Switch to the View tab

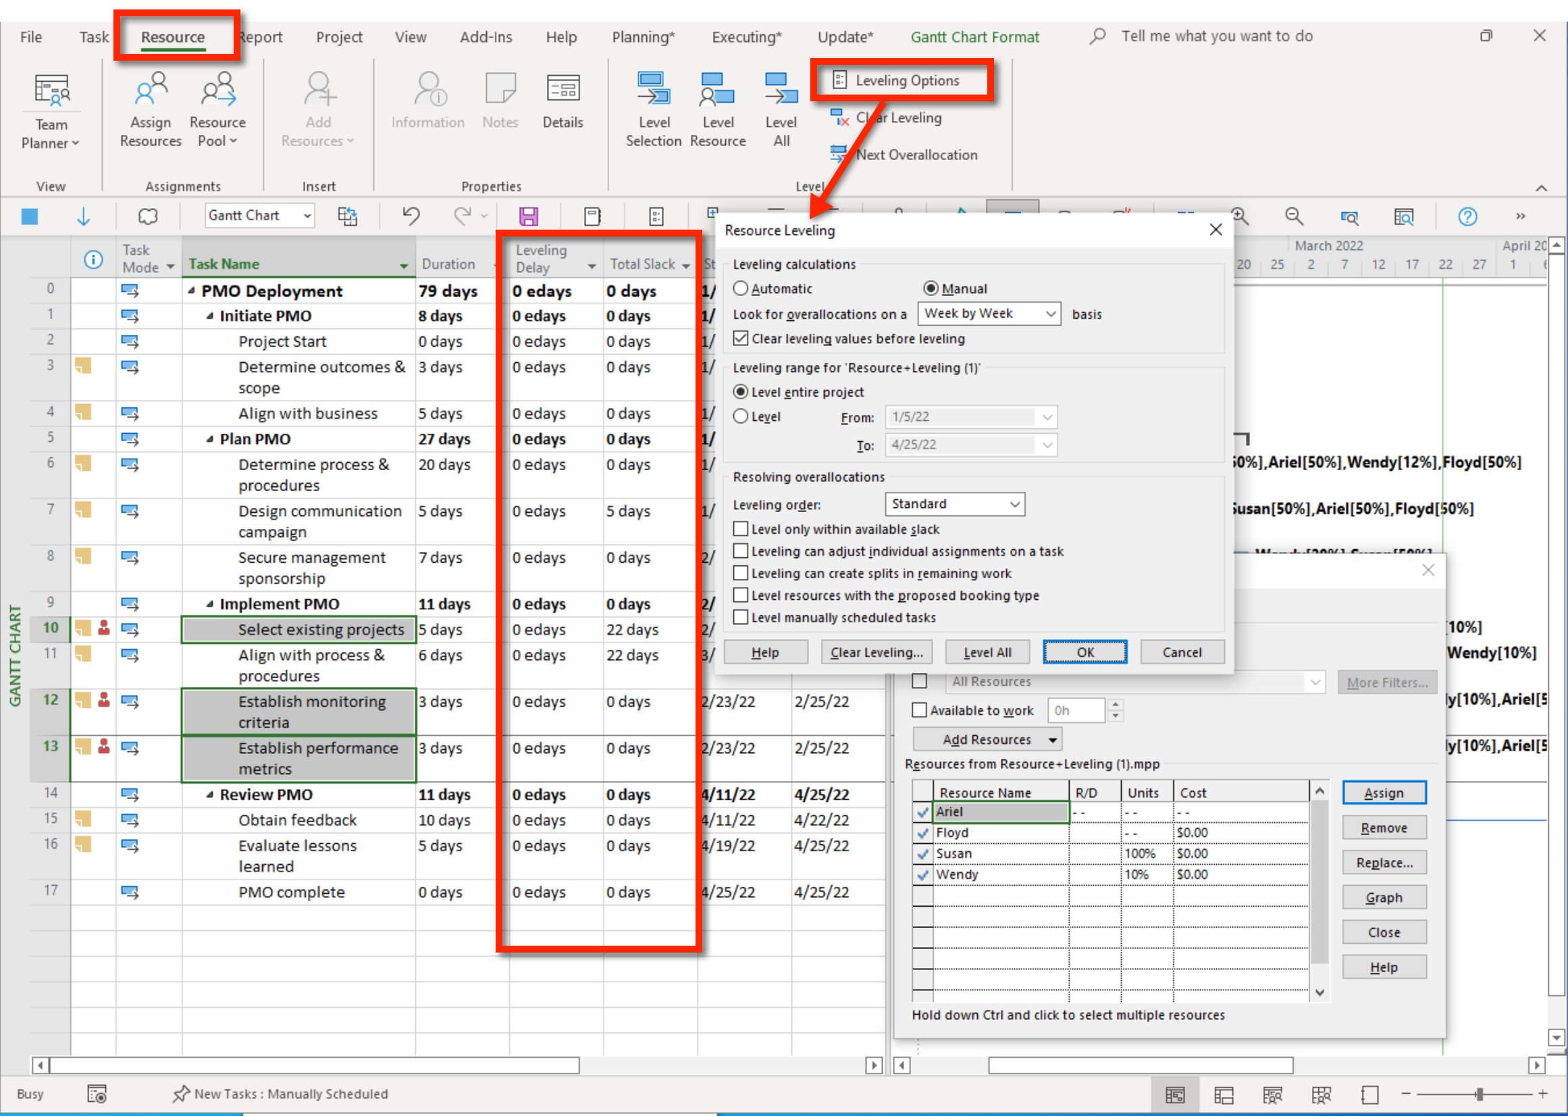coord(410,37)
